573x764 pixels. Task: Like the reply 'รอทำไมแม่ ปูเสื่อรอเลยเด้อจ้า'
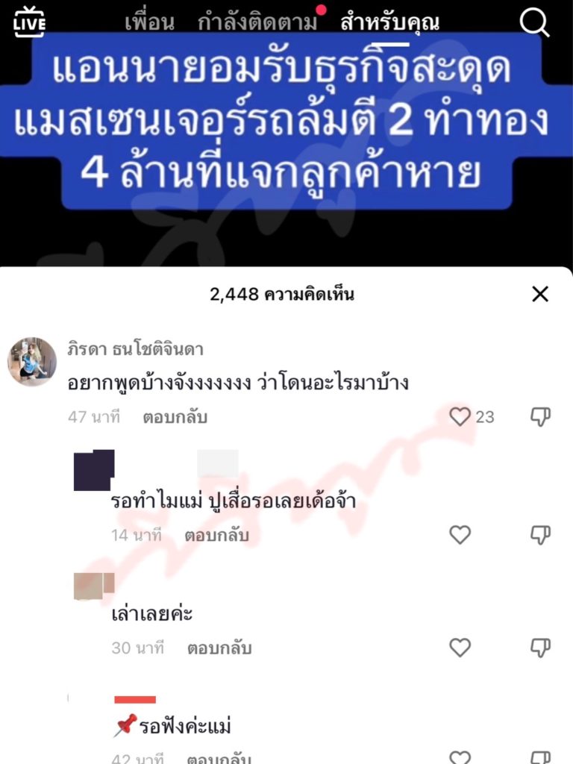(460, 535)
